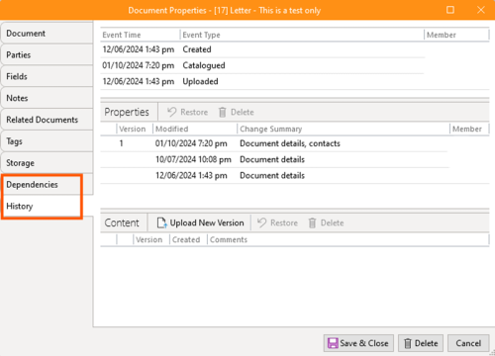
Task: Click Delete text in Properties toolbar
Action: [x=243, y=112]
